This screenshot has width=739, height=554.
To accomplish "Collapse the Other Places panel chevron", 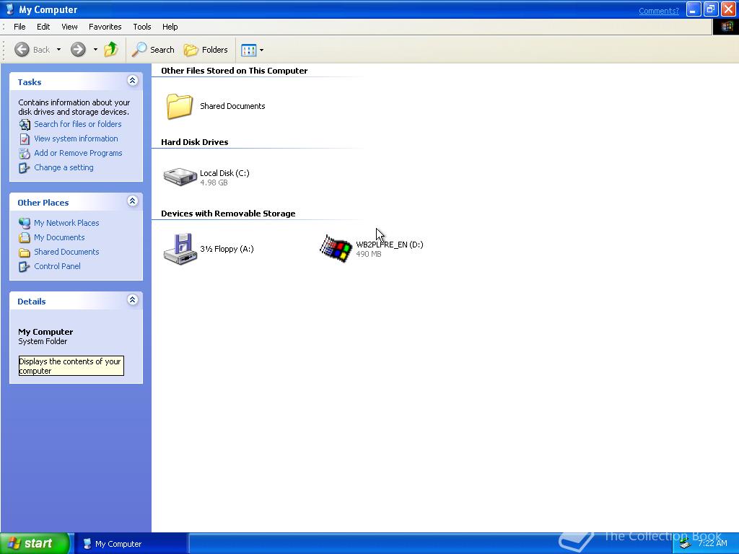I will tap(133, 201).
